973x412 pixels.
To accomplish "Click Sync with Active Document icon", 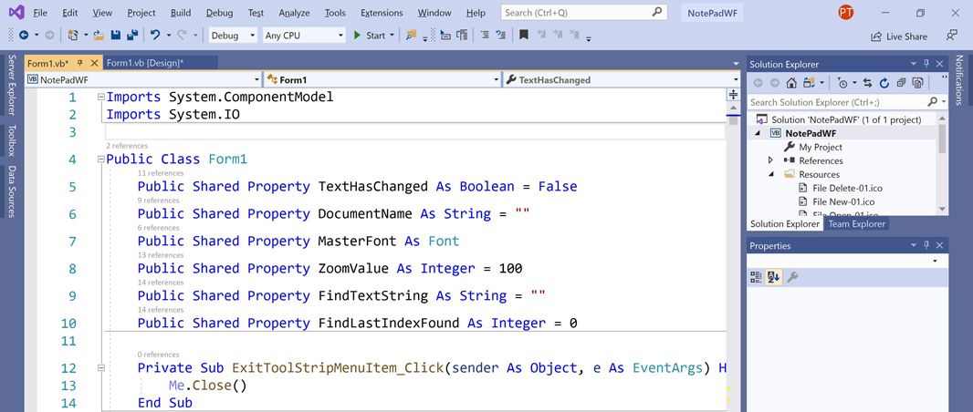I will (x=867, y=83).
